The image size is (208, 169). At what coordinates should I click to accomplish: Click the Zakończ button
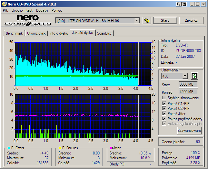pos(191,20)
